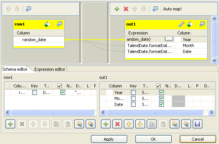Click the Apply button
Viewport: 219px width, 144px height.
(109, 139)
